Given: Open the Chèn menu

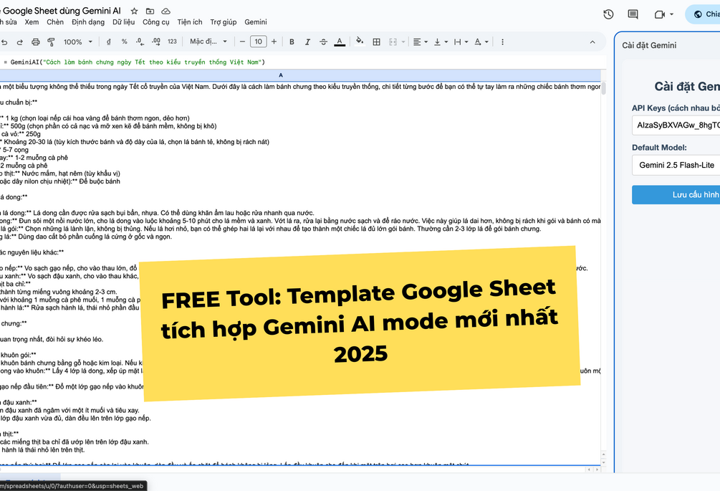Looking at the screenshot, I should [x=55, y=22].
